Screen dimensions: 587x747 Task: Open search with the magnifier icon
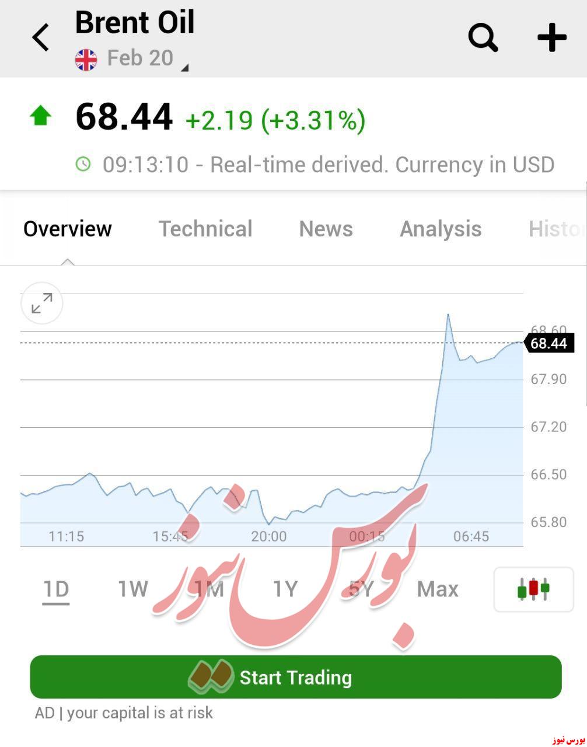(483, 38)
